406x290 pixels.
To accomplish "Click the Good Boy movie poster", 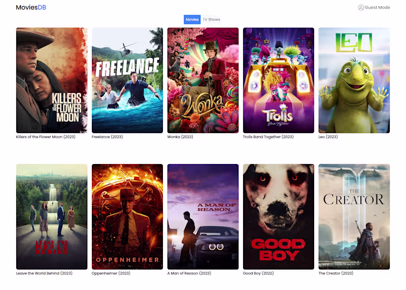I will point(279,217).
